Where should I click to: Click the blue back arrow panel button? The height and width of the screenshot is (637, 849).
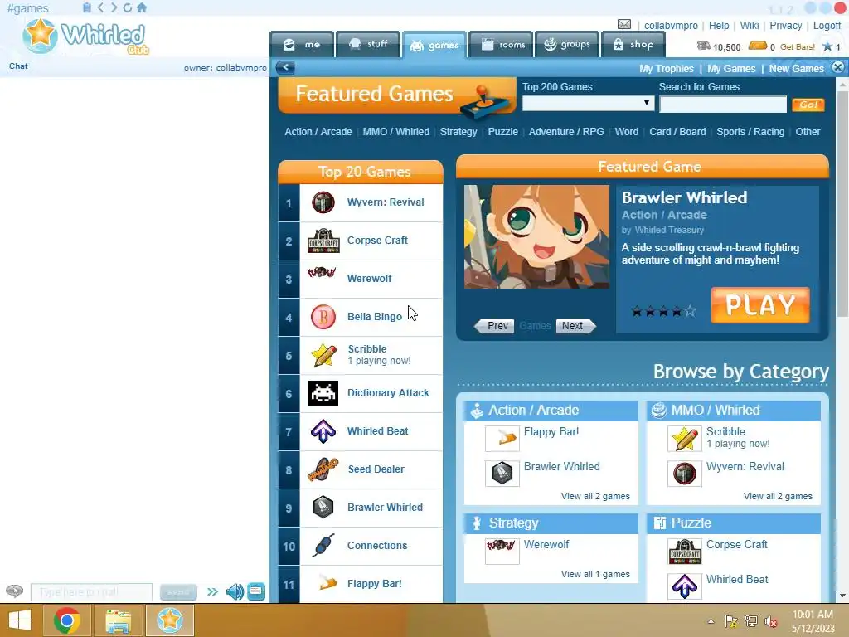tap(285, 68)
